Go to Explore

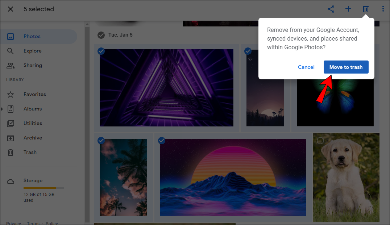pyautogui.click(x=33, y=51)
